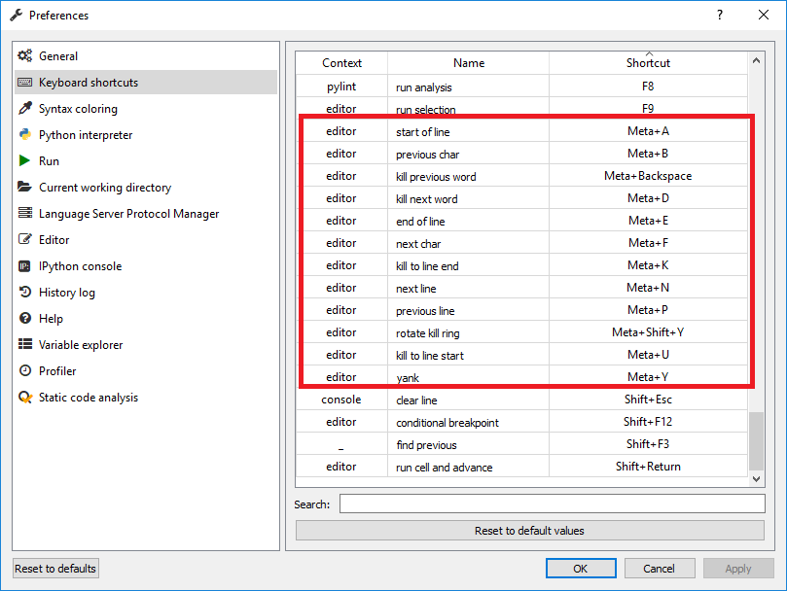Viewport: 787px width, 591px height.
Task: Click the Syntax coloring eyedropper icon
Action: coord(25,108)
